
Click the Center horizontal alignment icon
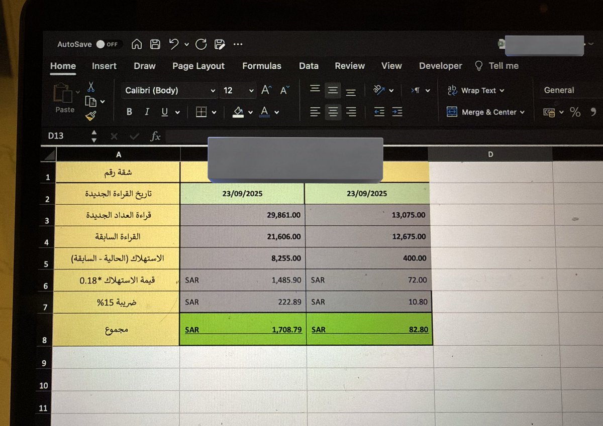[333, 112]
